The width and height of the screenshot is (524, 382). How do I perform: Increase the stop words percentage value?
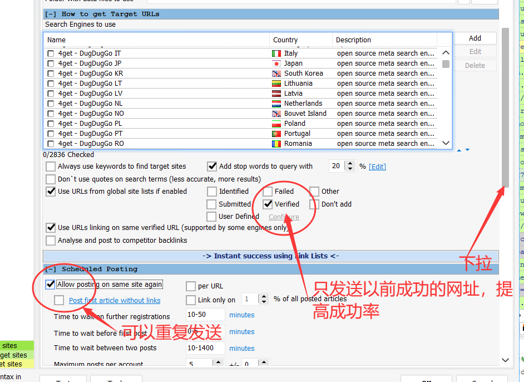click(x=351, y=163)
